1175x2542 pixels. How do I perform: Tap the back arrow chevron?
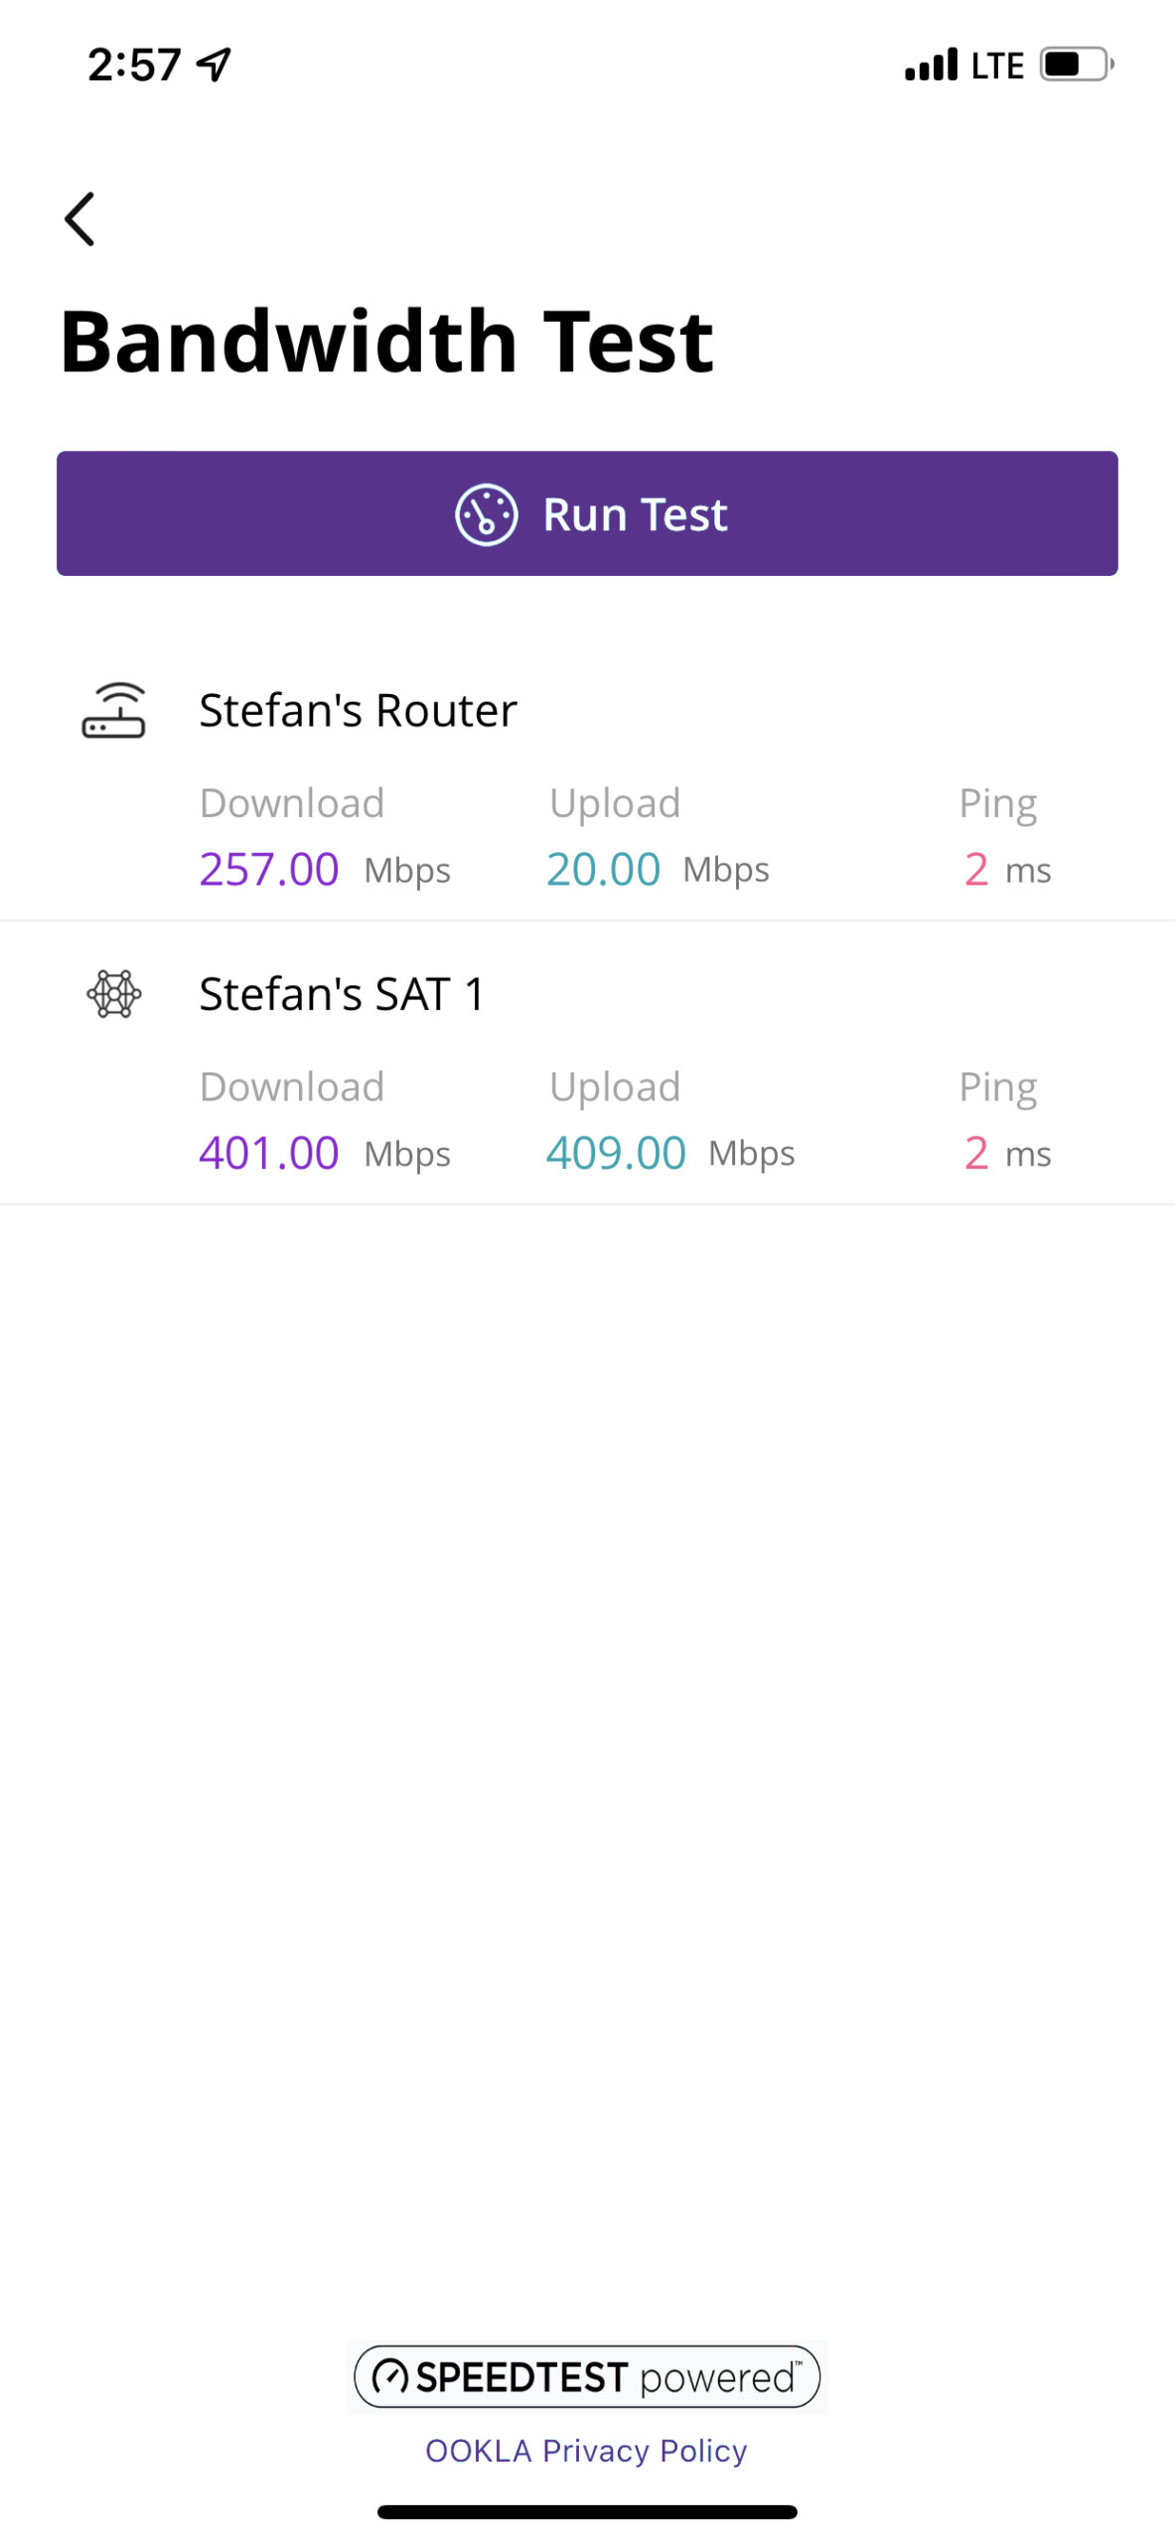click(x=79, y=218)
